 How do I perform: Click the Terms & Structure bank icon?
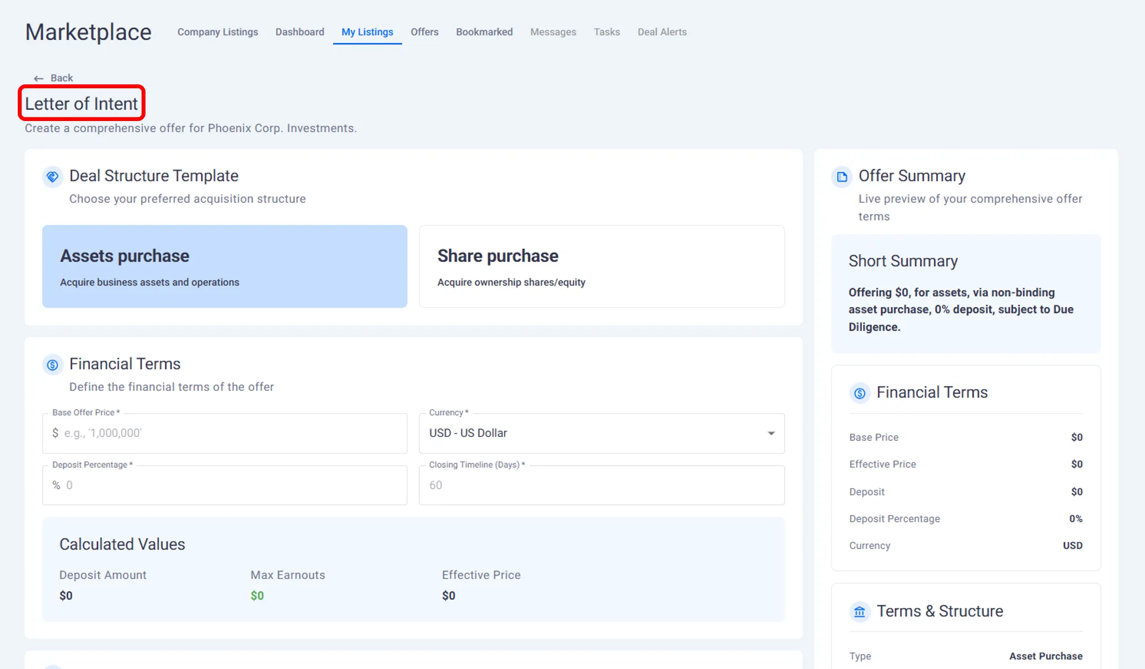860,612
